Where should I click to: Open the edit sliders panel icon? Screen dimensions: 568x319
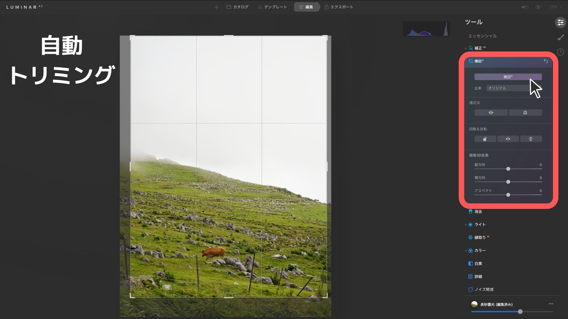coord(560,22)
